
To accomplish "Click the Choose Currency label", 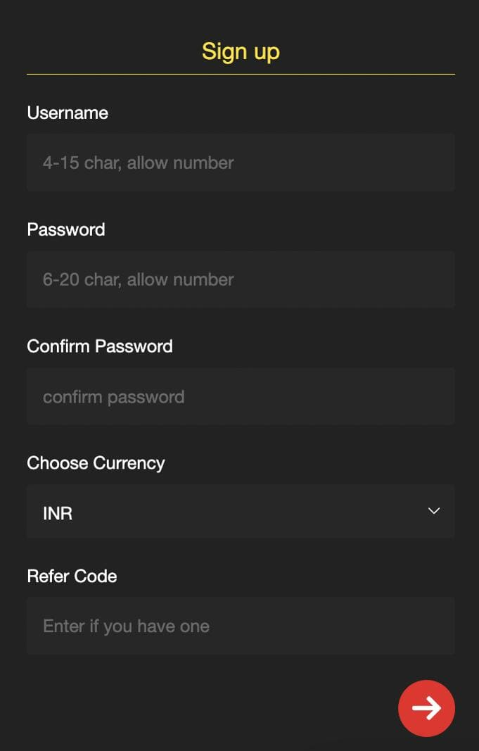I will tap(96, 463).
